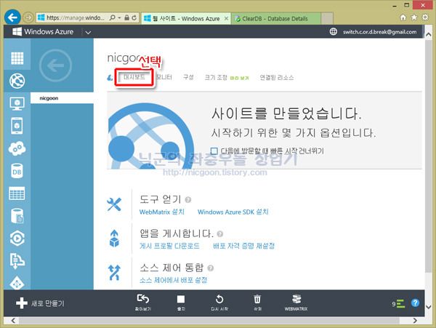The width and height of the screenshot is (436, 328).
Task: Click horizontal scrollbar left arrow
Action: pyautogui.click(x=13, y=321)
